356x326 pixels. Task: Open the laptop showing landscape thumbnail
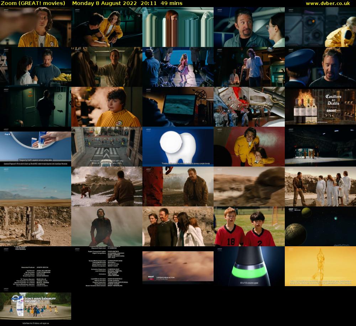(x=178, y=107)
